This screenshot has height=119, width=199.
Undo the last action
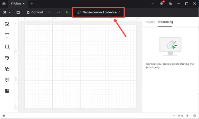coord(50,12)
